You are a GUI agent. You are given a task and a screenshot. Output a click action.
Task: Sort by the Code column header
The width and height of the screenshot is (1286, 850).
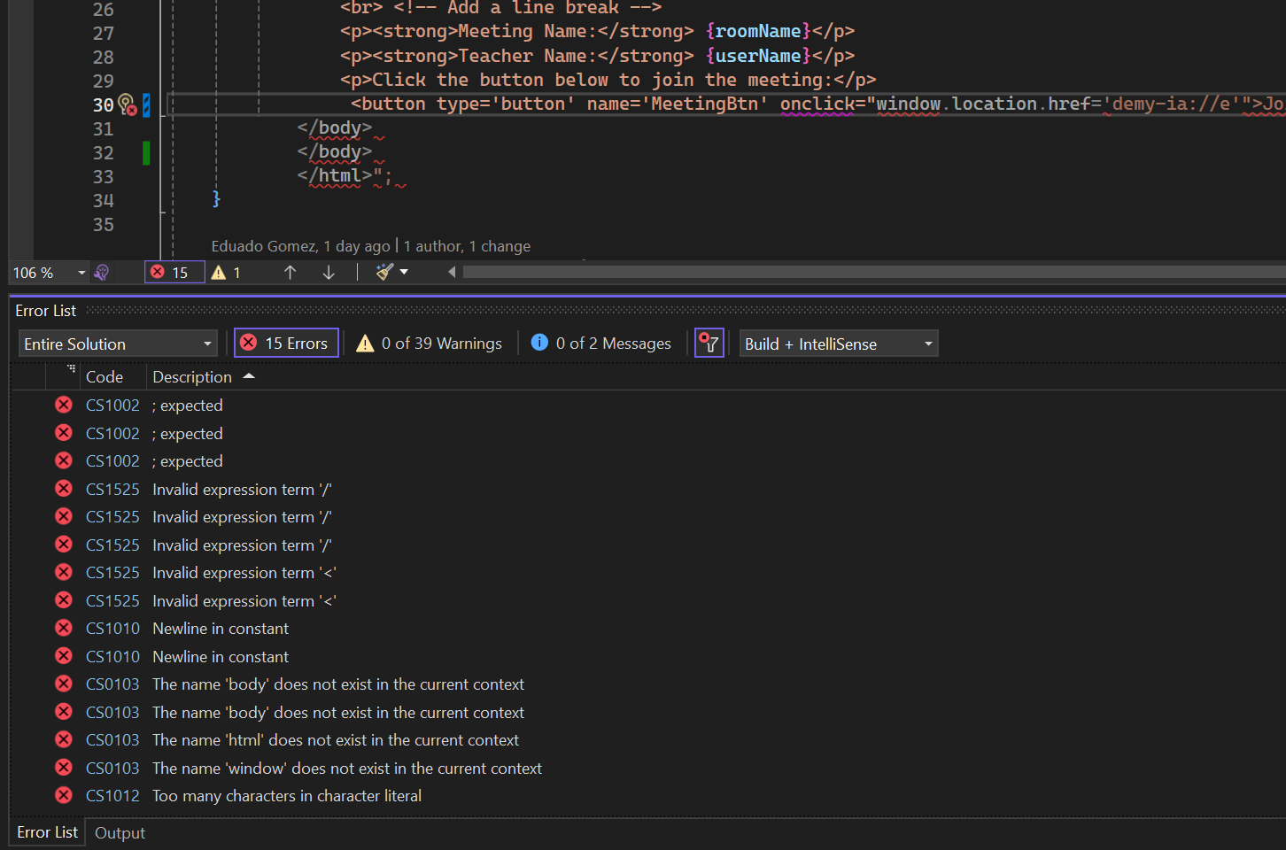[x=105, y=377]
